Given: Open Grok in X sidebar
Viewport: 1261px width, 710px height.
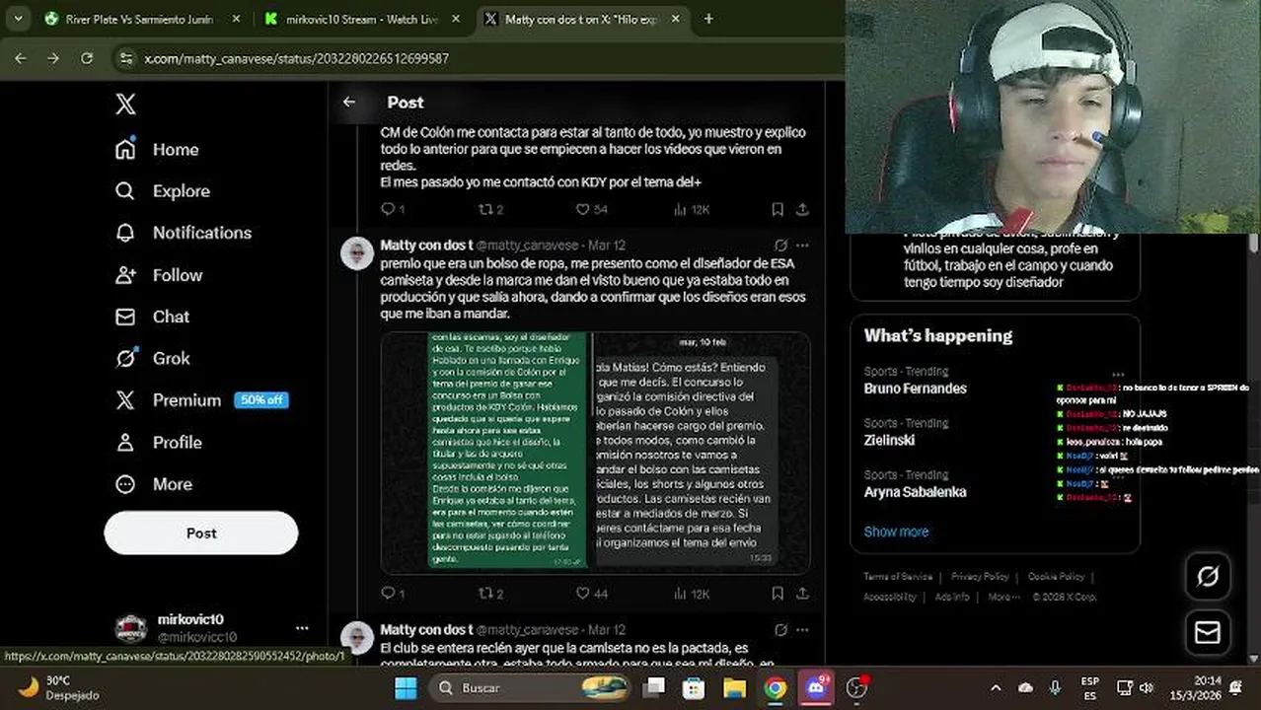Looking at the screenshot, I should [x=153, y=358].
